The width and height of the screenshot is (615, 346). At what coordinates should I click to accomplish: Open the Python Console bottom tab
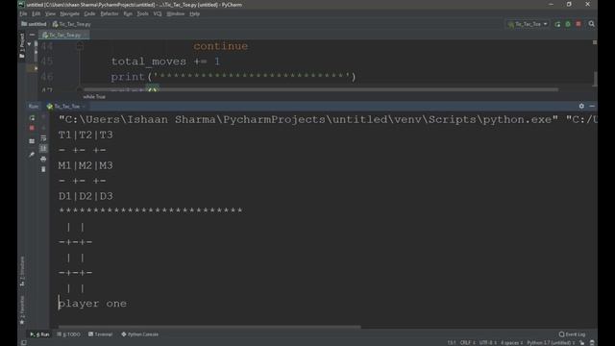[140, 334]
